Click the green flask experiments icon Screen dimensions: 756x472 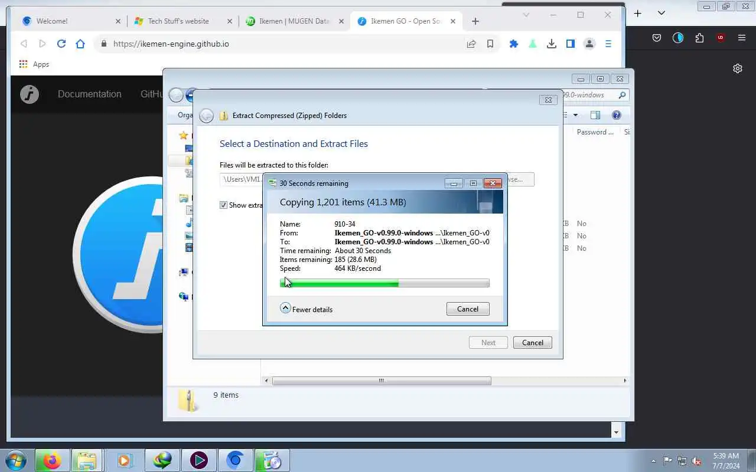[x=533, y=44]
